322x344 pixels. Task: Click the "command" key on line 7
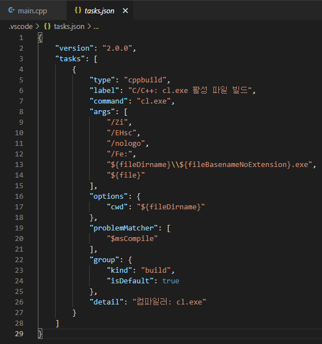tap(109, 101)
